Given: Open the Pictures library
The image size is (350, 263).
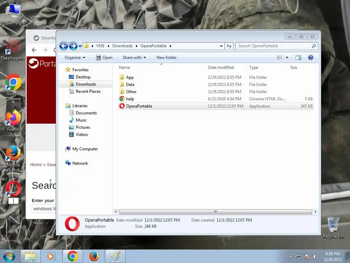Looking at the screenshot, I should [x=83, y=127].
